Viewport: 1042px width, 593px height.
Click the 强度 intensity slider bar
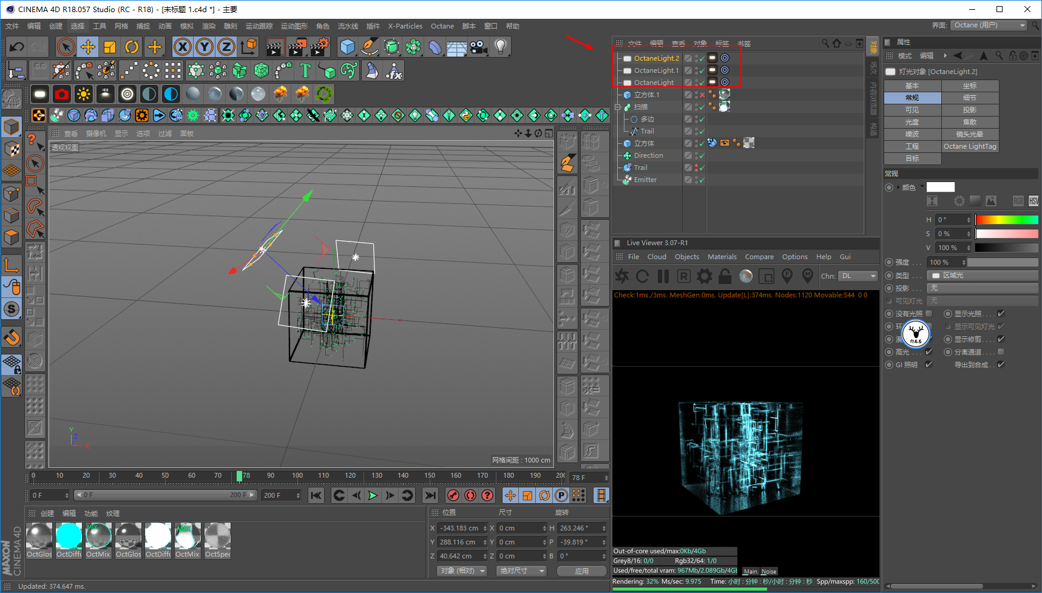click(x=1003, y=263)
